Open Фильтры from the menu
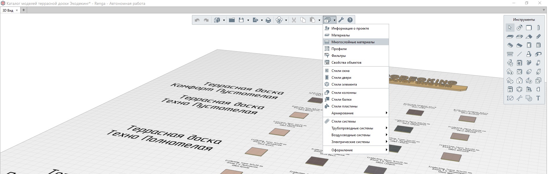548x174 pixels. point(356,56)
